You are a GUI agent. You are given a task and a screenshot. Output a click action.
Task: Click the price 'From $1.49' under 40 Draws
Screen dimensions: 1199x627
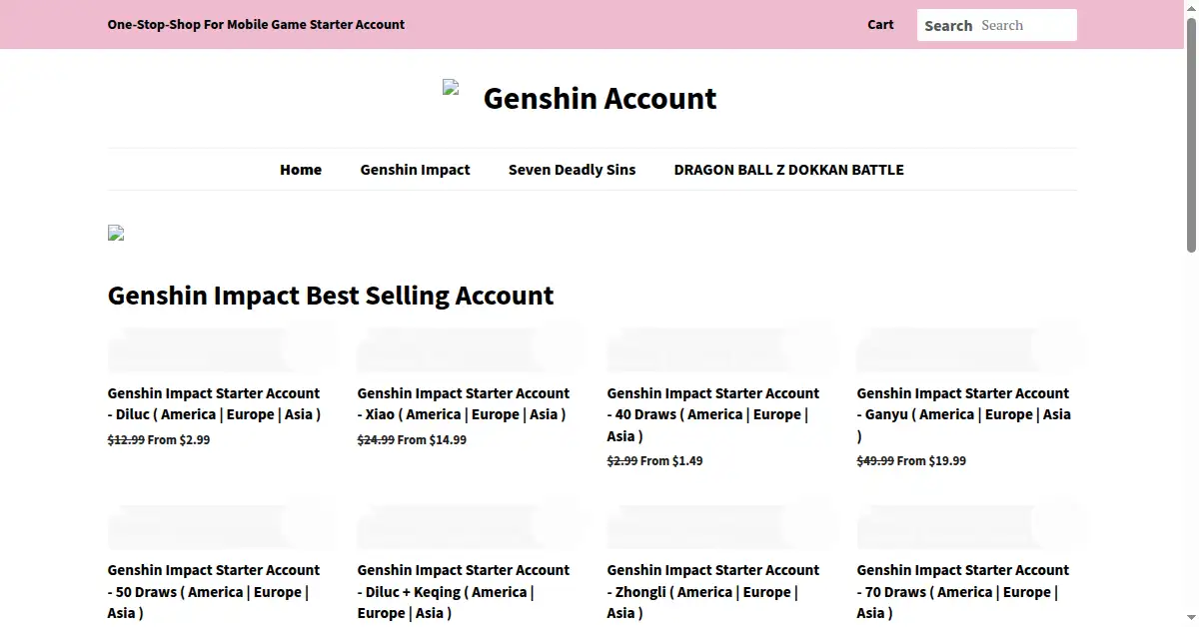tap(671, 460)
